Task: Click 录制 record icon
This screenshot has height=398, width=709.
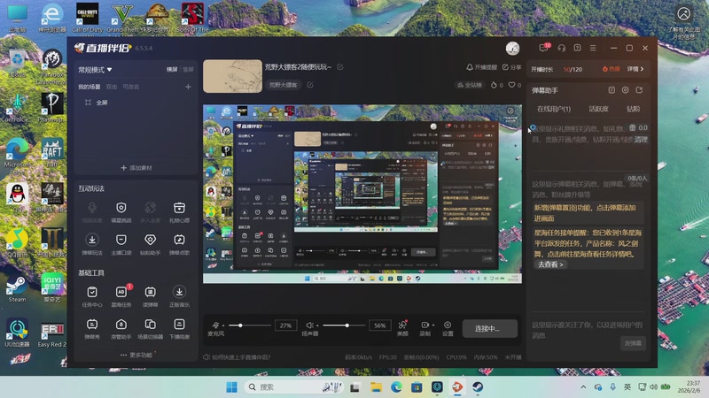Action: click(425, 325)
